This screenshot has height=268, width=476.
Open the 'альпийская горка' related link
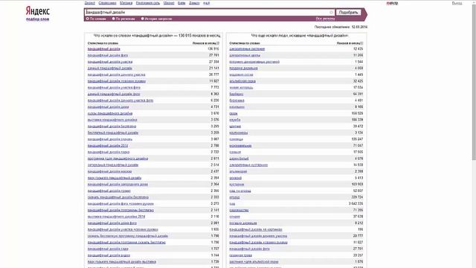point(242,81)
